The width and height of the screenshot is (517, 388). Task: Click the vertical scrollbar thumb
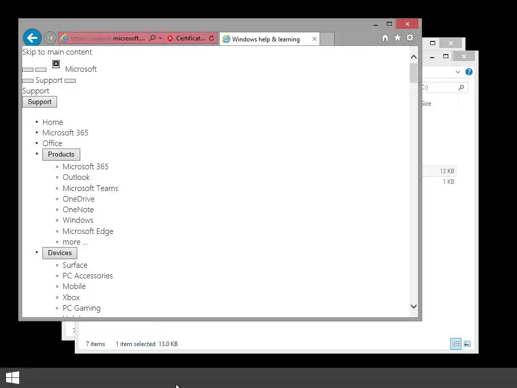click(x=414, y=73)
